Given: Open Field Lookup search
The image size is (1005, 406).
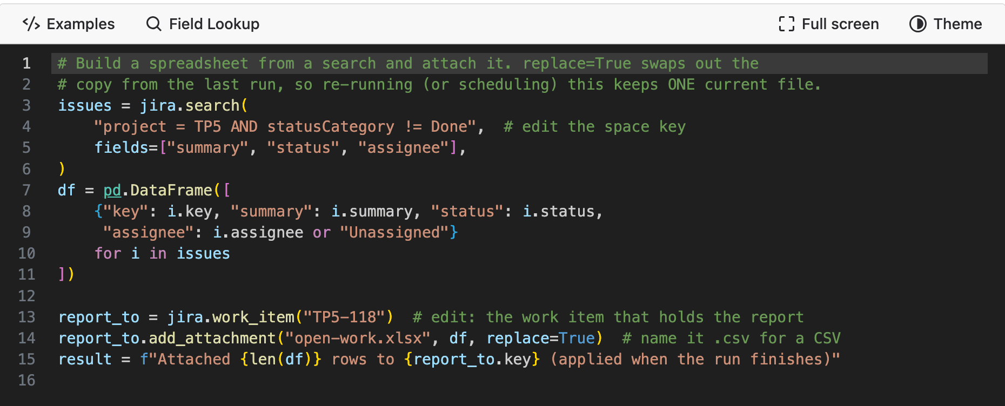Looking at the screenshot, I should (x=203, y=24).
